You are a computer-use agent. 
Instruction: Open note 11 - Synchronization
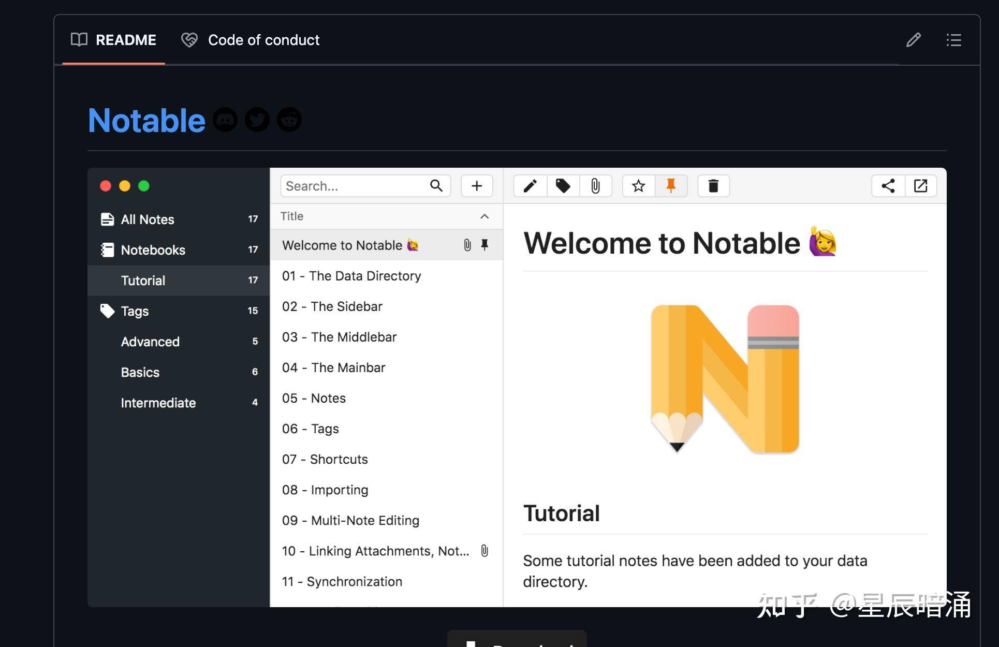[x=386, y=581]
